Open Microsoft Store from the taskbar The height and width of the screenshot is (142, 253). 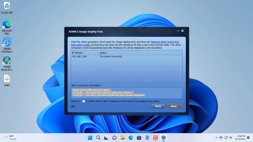[x=139, y=138]
